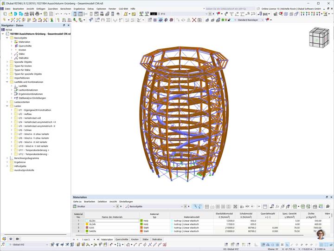Click the view navigation cube

319,37
